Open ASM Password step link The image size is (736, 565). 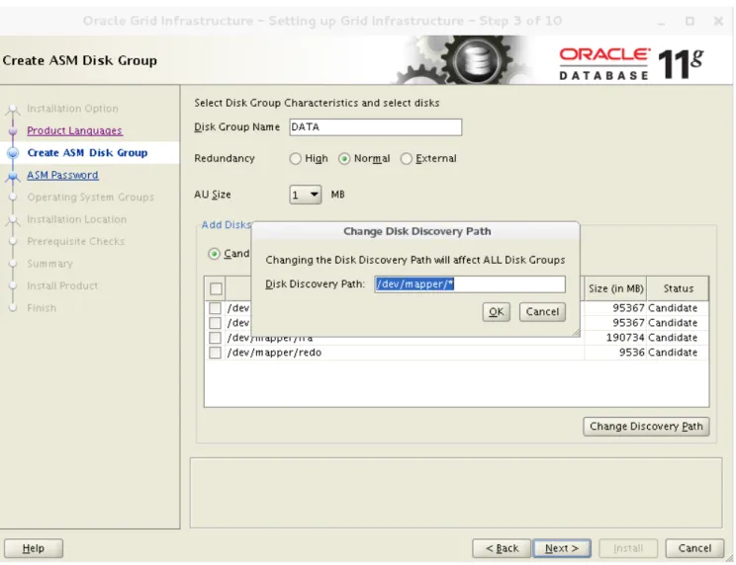[x=63, y=175]
